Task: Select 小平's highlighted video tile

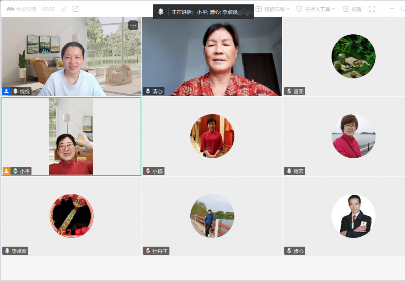Action: 71,136
